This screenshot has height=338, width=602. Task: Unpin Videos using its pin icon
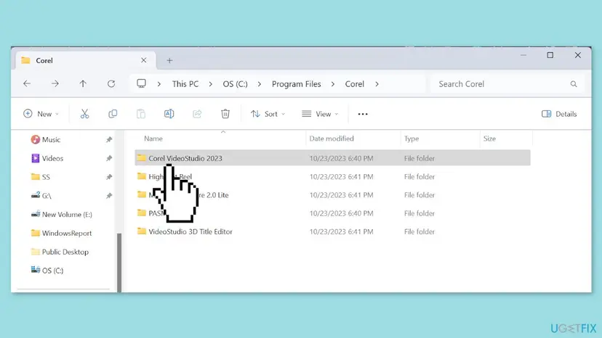109,158
